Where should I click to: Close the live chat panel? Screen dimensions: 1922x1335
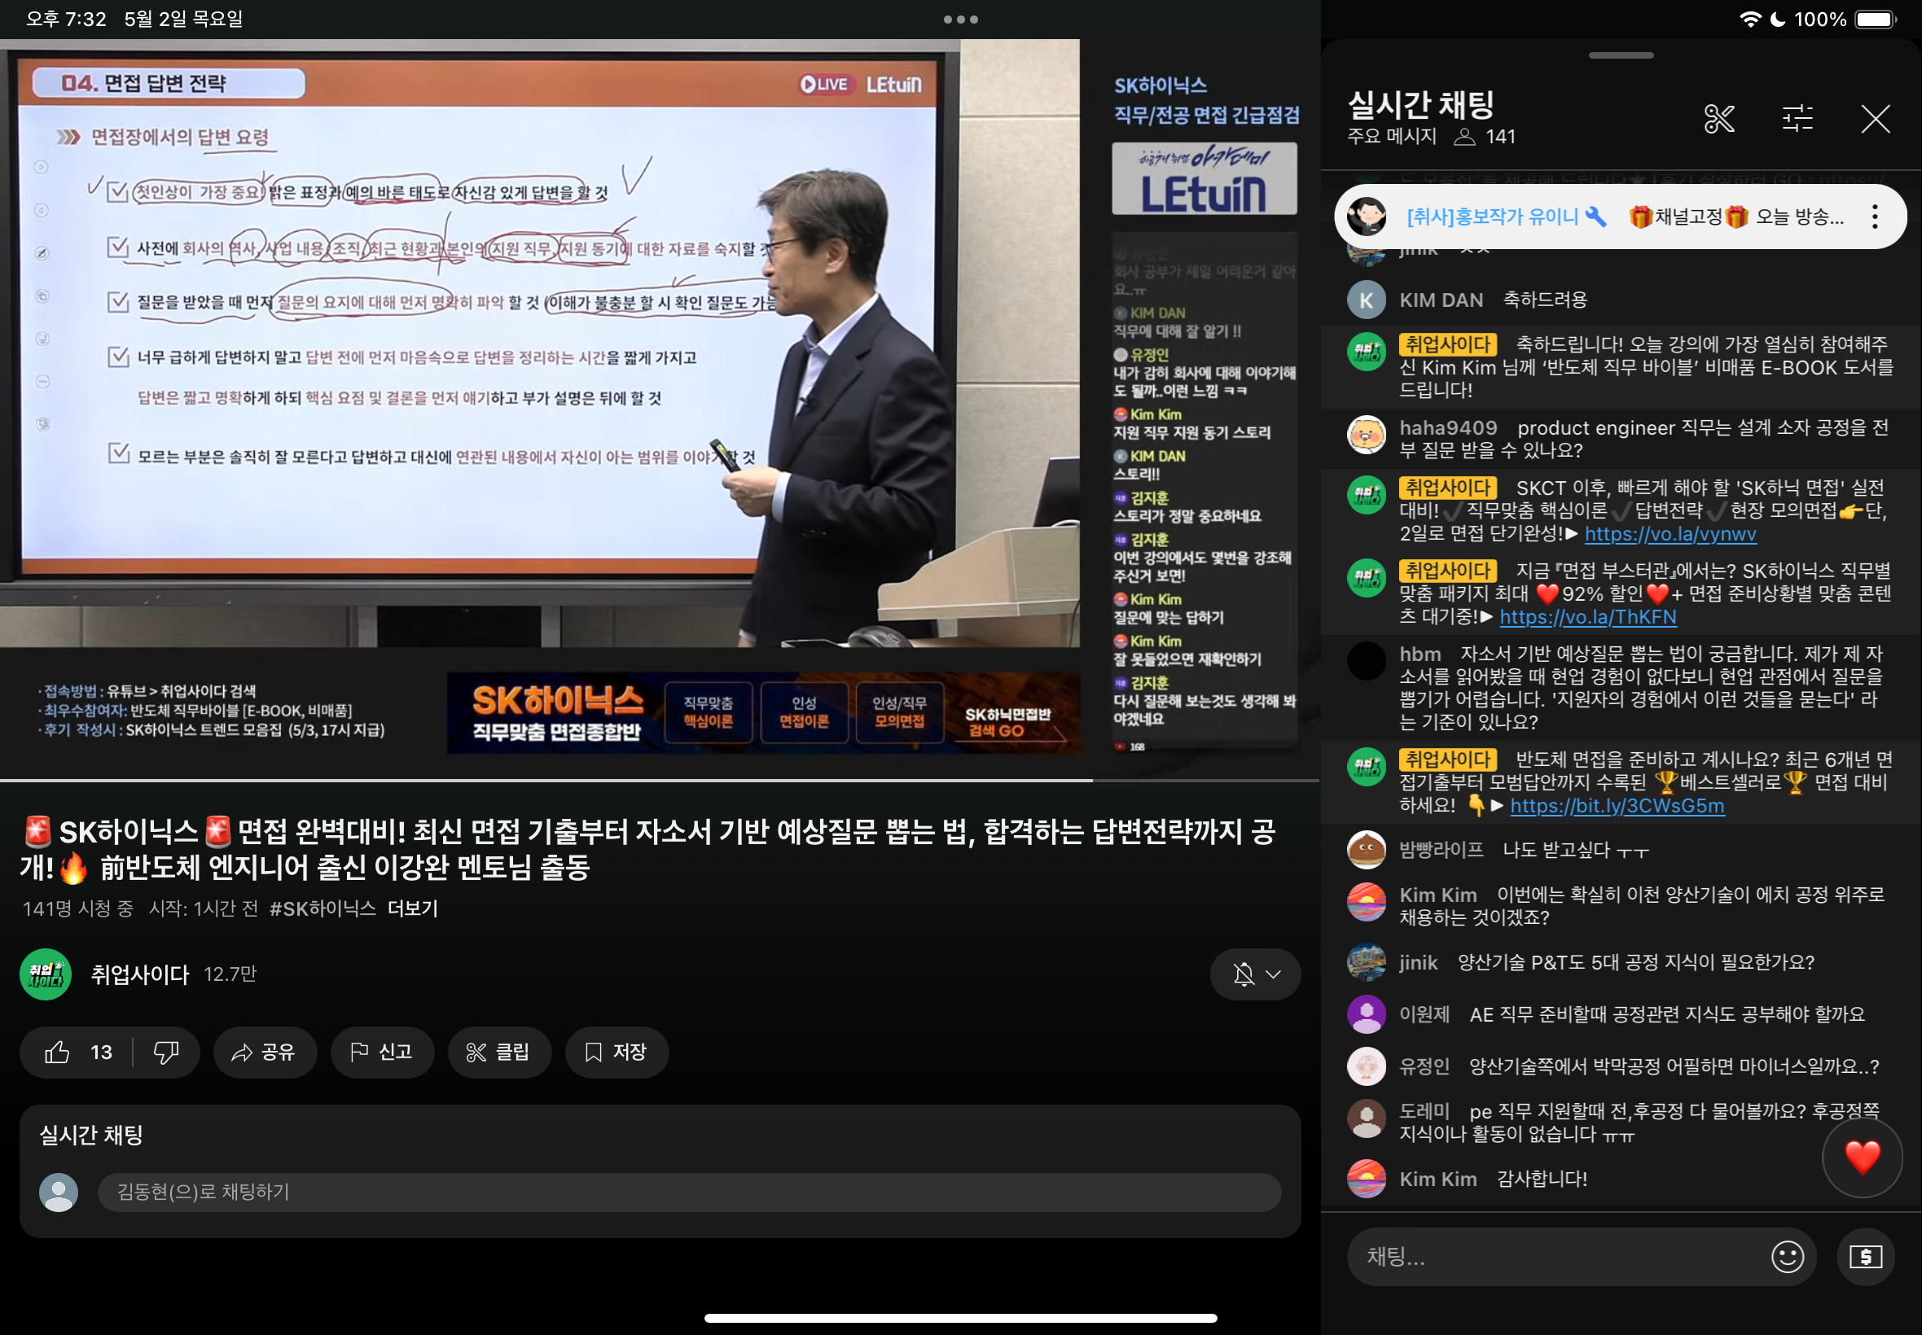[x=1875, y=119]
